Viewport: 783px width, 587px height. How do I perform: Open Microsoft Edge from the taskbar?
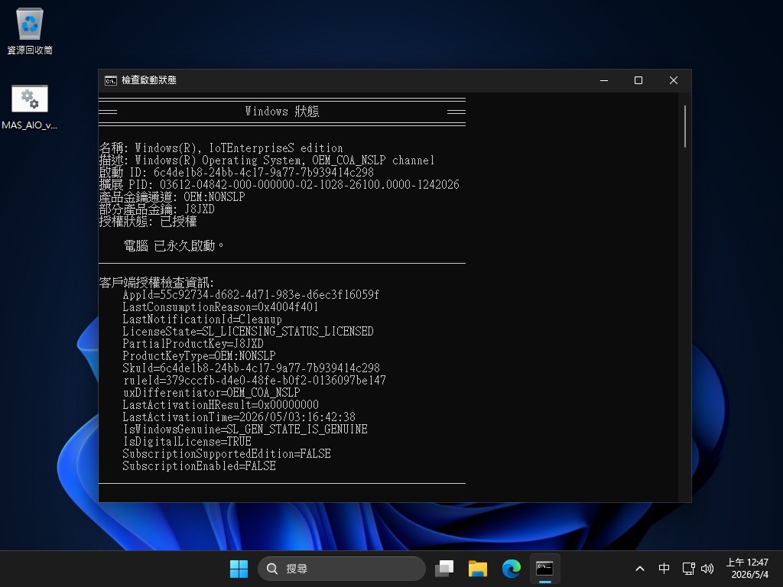(511, 569)
